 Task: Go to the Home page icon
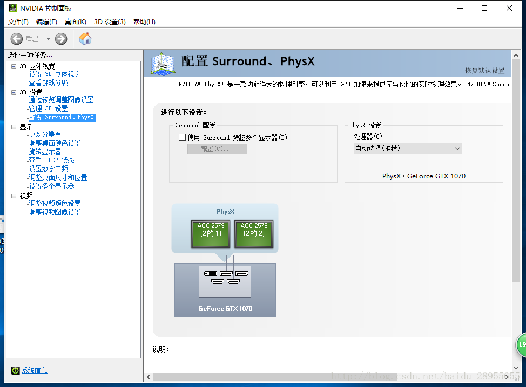click(x=85, y=38)
